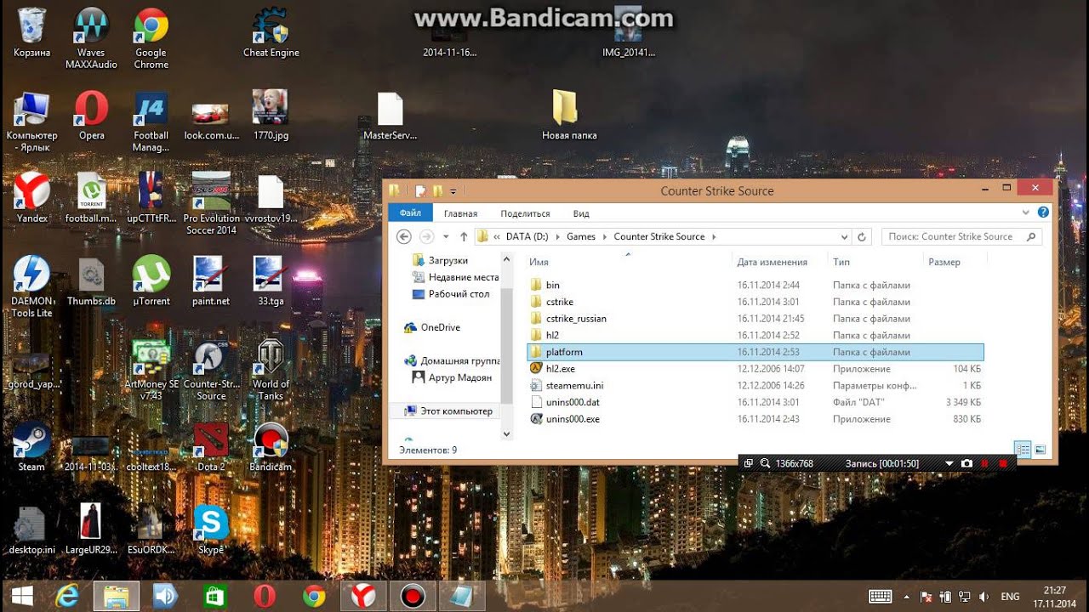This screenshot has height=612, width=1089.
Task: Open the paint.net desktop shortcut
Action: pos(211,281)
